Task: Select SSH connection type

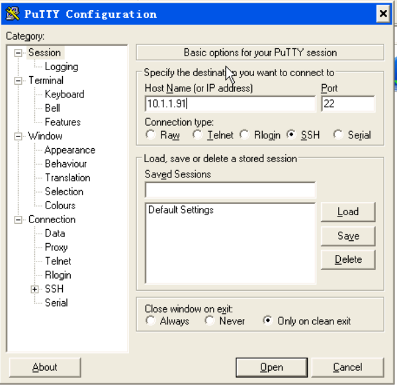Action: coord(291,134)
